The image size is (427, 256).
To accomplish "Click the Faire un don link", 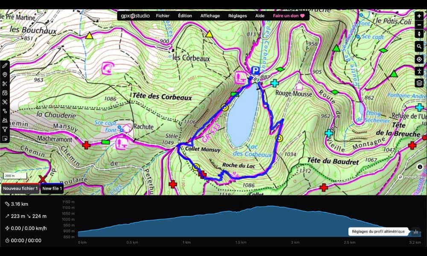I will point(289,16).
